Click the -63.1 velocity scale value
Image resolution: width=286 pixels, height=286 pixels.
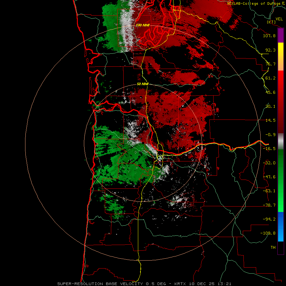pos(269,191)
